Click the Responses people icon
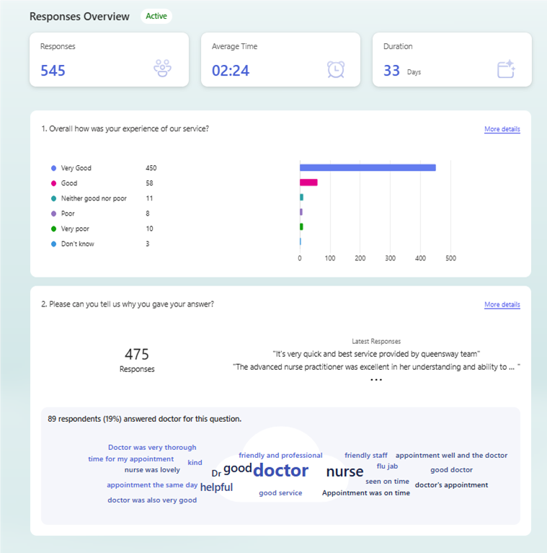Image resolution: width=547 pixels, height=553 pixels. 163,69
